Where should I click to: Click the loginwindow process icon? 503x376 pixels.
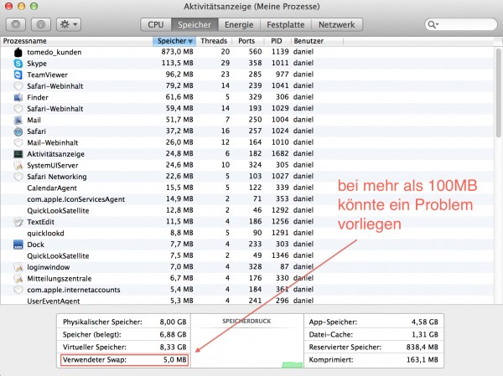[x=18, y=267]
